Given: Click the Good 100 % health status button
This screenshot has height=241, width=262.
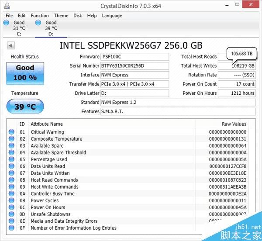Looking at the screenshot, I should [x=25, y=72].
